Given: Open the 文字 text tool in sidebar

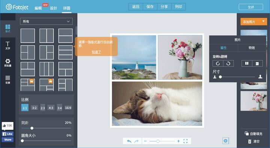Looking at the screenshot, I should point(7,45).
